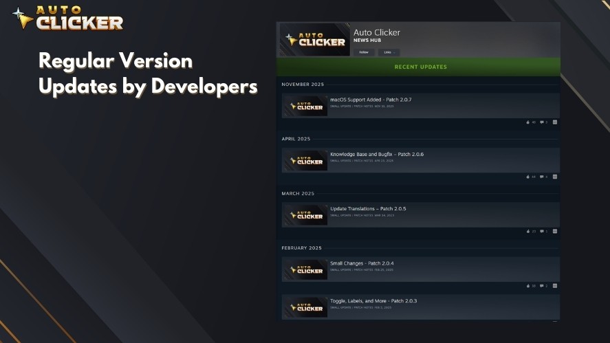The width and height of the screenshot is (610, 343).
Task: Open Update Translations – Patch 2.0.5
Action: [368, 208]
